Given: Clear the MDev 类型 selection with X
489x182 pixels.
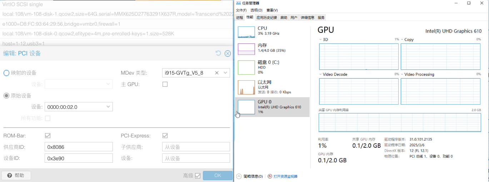Looking at the screenshot, I should [217, 73].
